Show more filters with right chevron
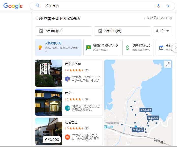 tap(175, 48)
